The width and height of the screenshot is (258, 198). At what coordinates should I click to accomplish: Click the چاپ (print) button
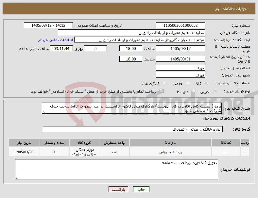click(x=141, y=189)
